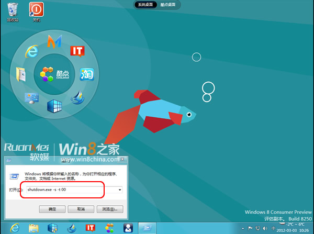Open the folder icon in the dock ring
The image size is (314, 234).
tap(21, 74)
